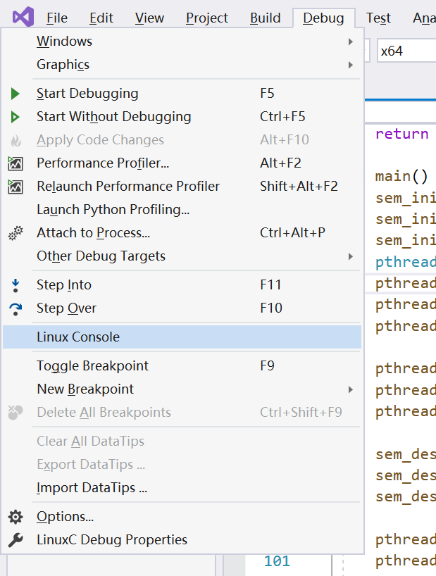Expand the New Breakpoint submenu
The image size is (436, 576).
pyautogui.click(x=350, y=388)
